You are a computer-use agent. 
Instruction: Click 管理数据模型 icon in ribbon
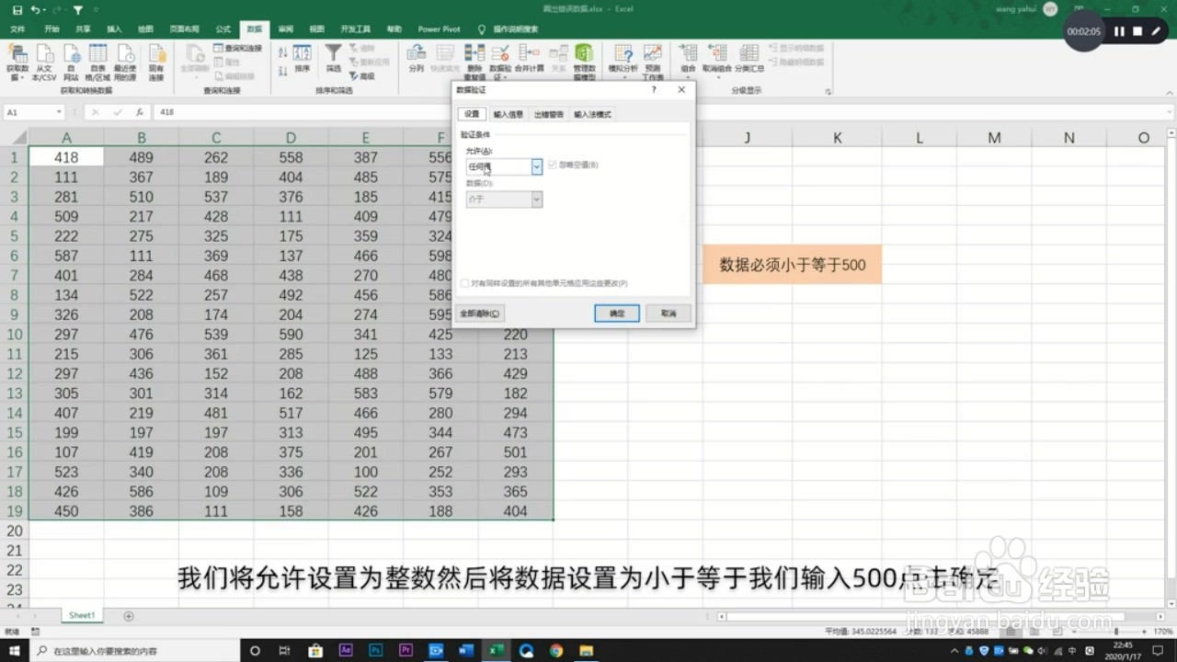coord(584,62)
